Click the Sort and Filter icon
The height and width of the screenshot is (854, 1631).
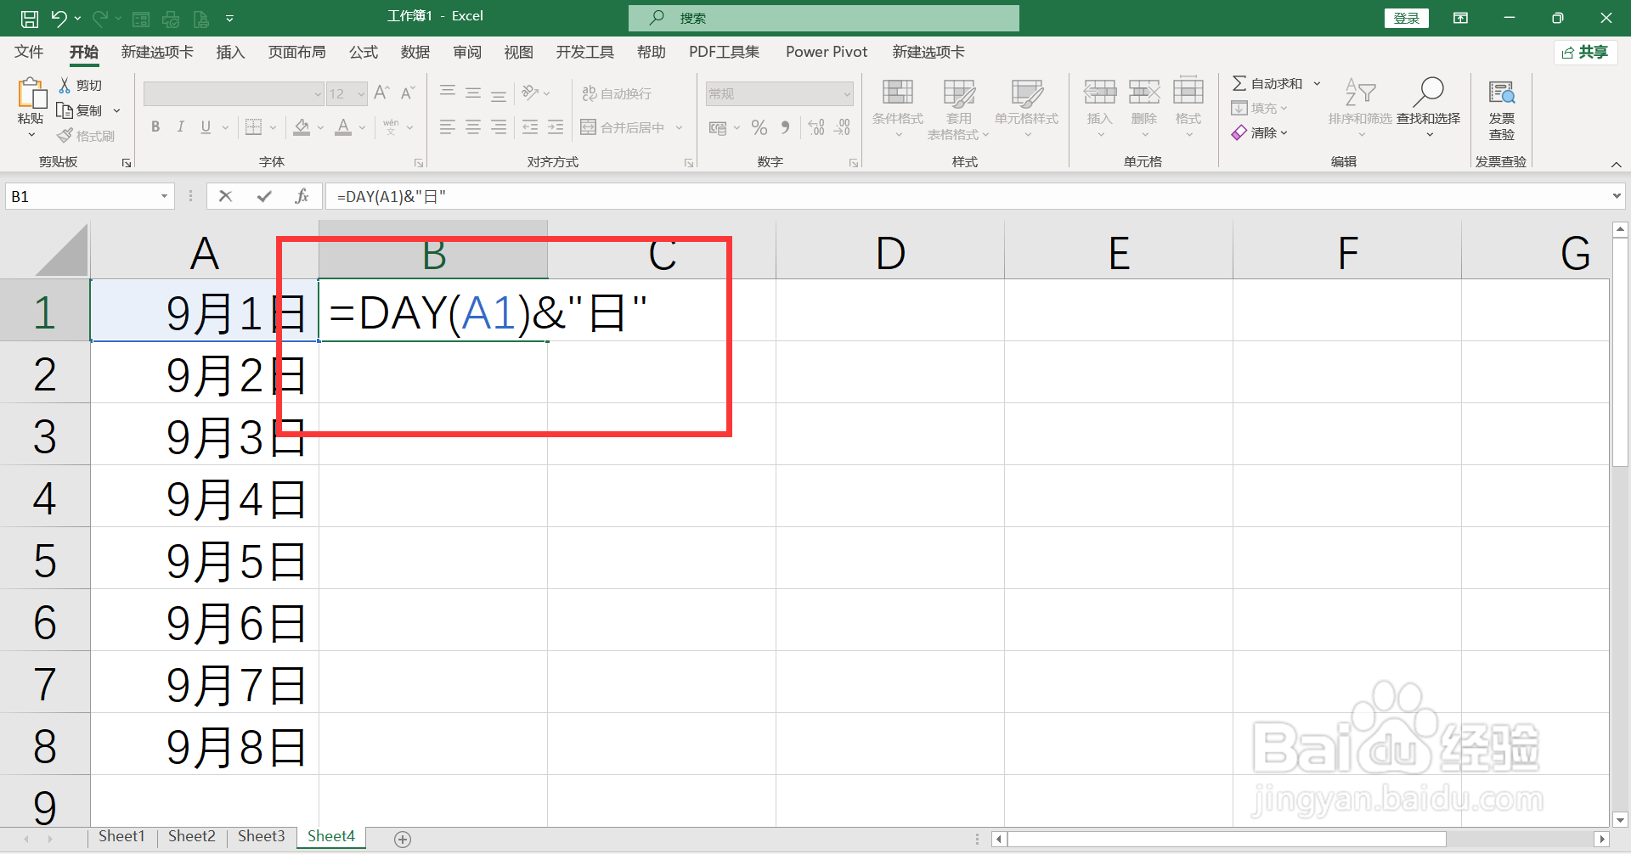pyautogui.click(x=1360, y=92)
